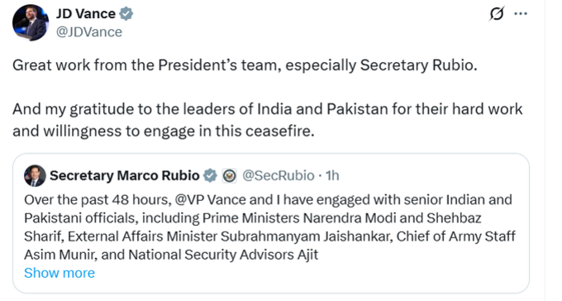Image resolution: width=562 pixels, height=301 pixels.
Task: Open the @JDVance handle link
Action: [x=89, y=32]
